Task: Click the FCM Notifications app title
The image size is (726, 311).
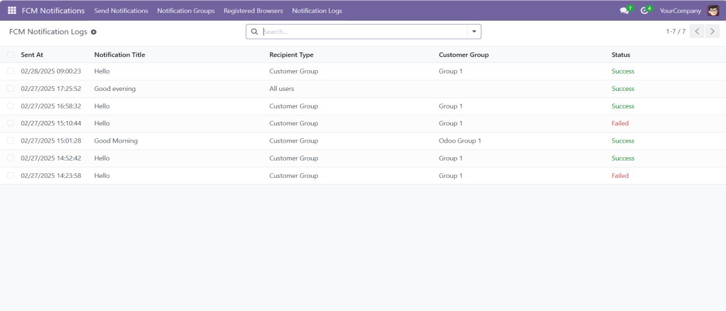Action: 53,11
